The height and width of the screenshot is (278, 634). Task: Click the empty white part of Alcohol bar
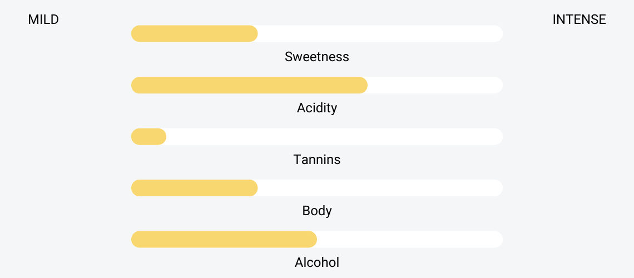[x=410, y=239]
